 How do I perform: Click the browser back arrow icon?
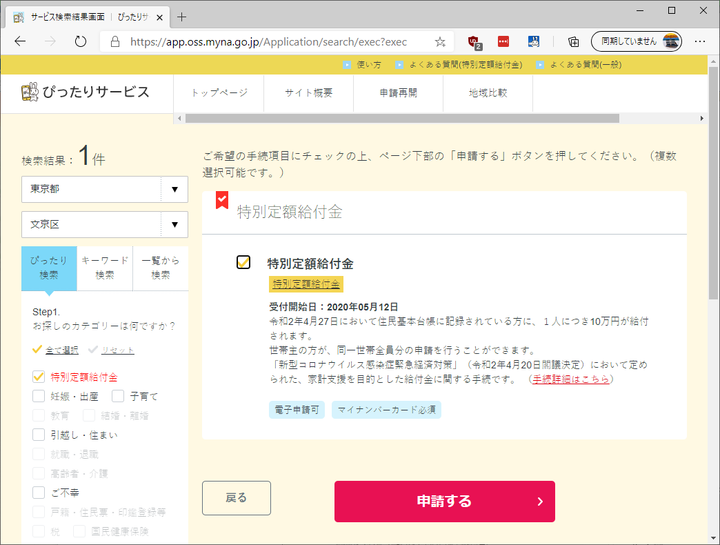coord(20,41)
